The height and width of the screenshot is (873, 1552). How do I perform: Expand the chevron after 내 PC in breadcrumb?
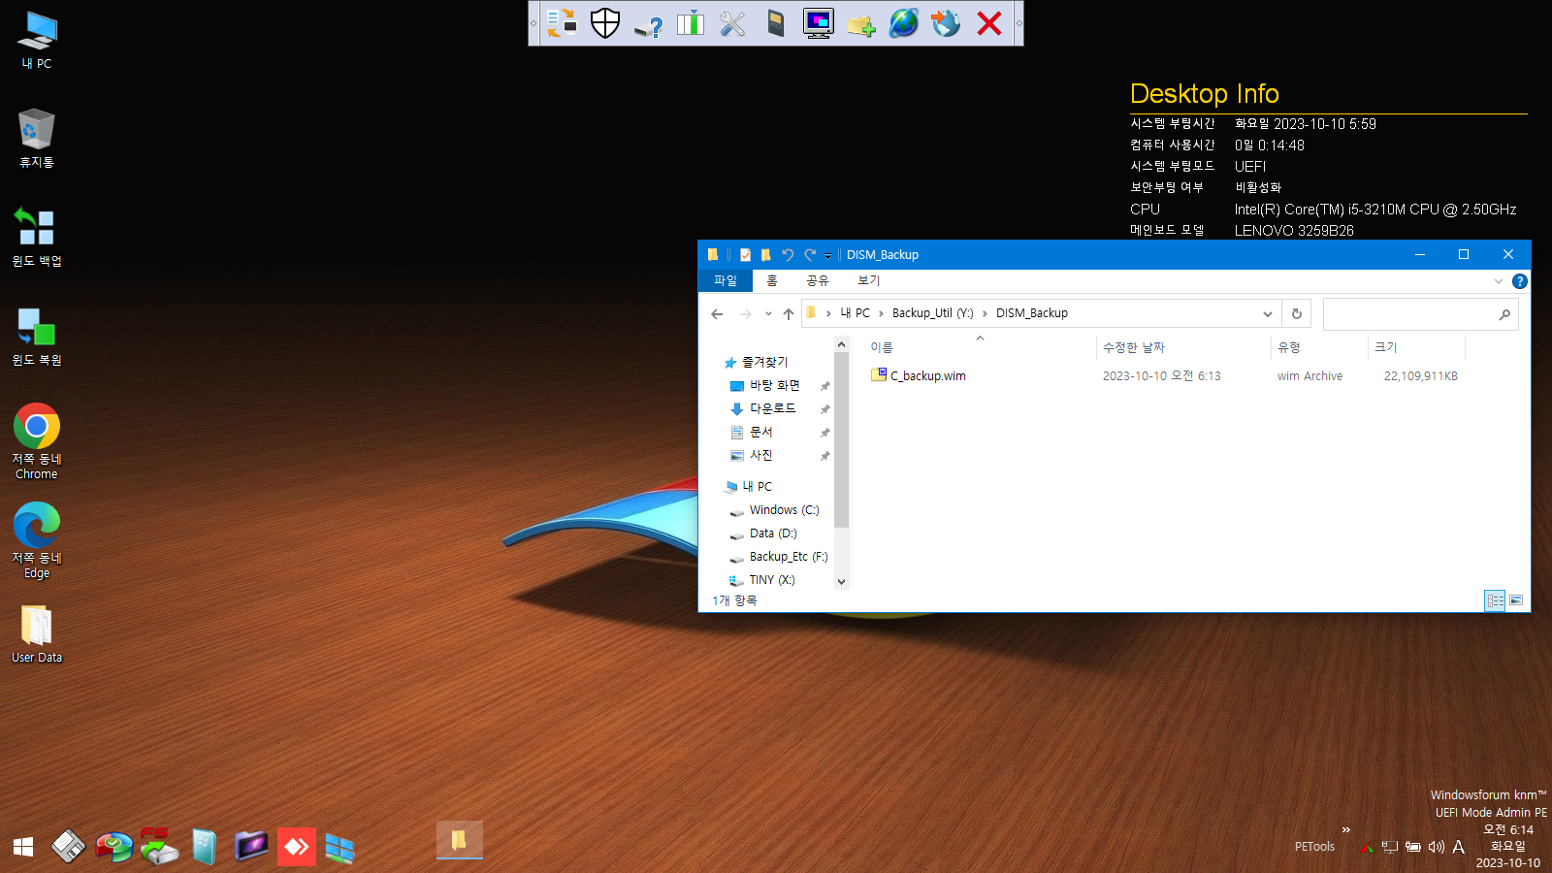tap(881, 313)
